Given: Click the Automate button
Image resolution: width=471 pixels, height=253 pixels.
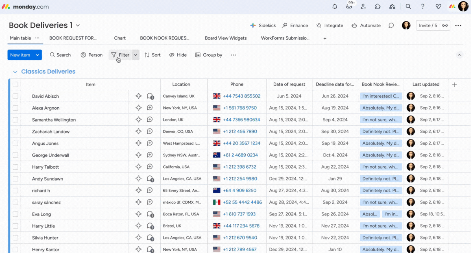Looking at the screenshot, I should point(366,25).
